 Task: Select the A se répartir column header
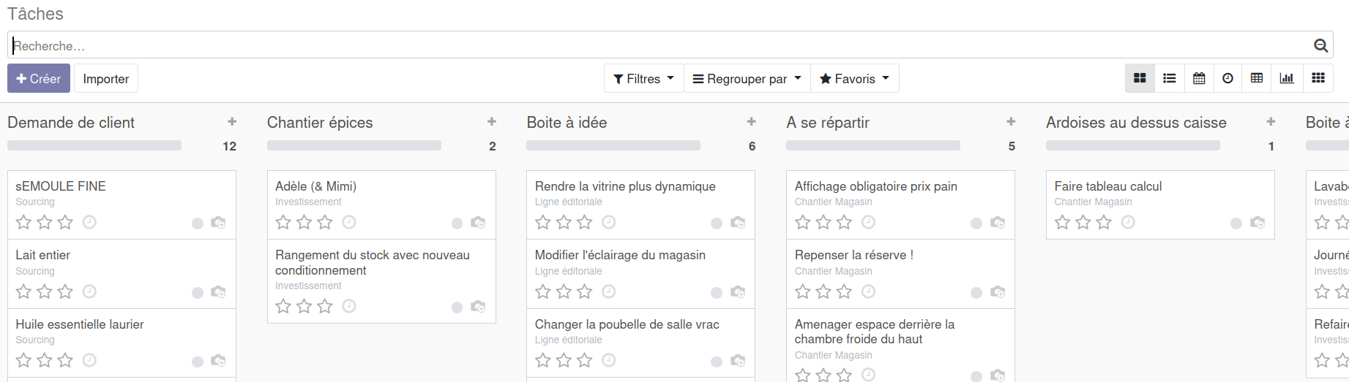tap(827, 123)
